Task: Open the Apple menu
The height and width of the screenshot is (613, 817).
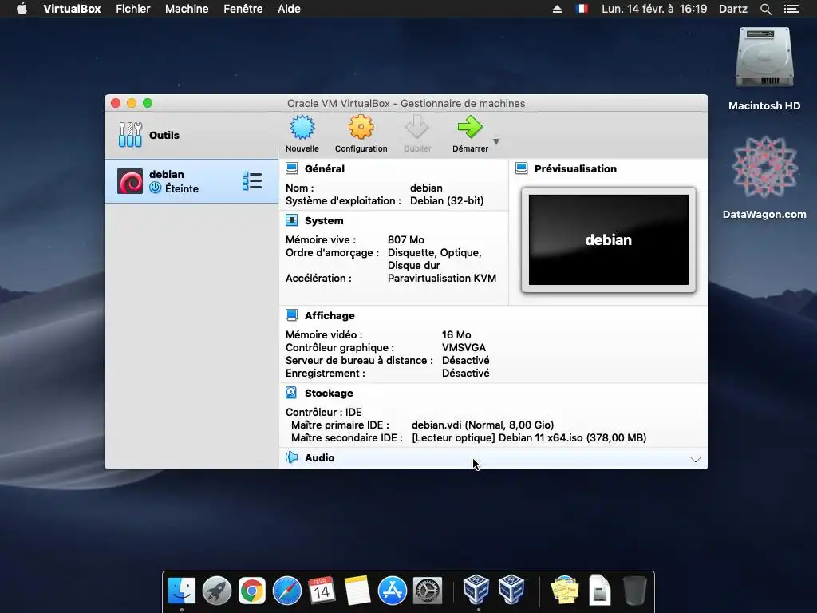Action: click(x=22, y=8)
